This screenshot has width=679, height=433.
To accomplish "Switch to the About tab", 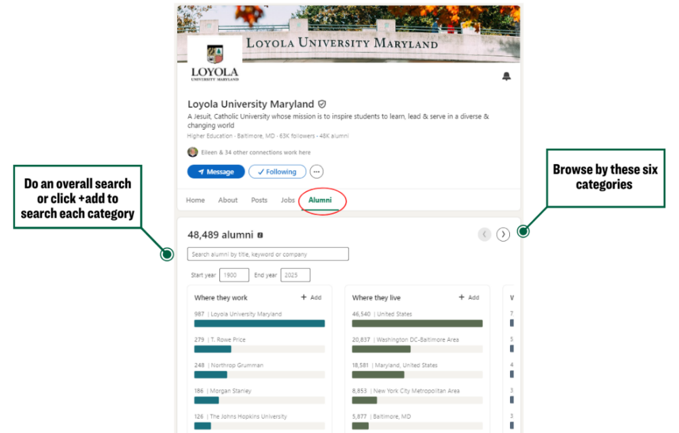I will coord(227,200).
